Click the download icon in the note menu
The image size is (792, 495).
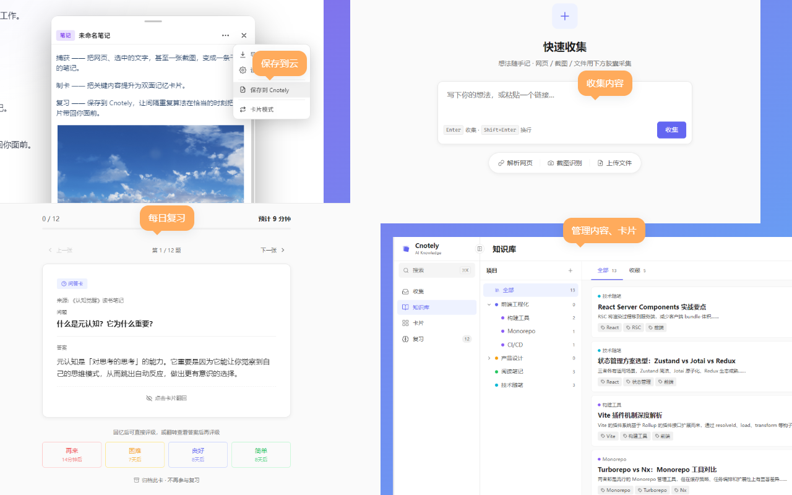(243, 54)
